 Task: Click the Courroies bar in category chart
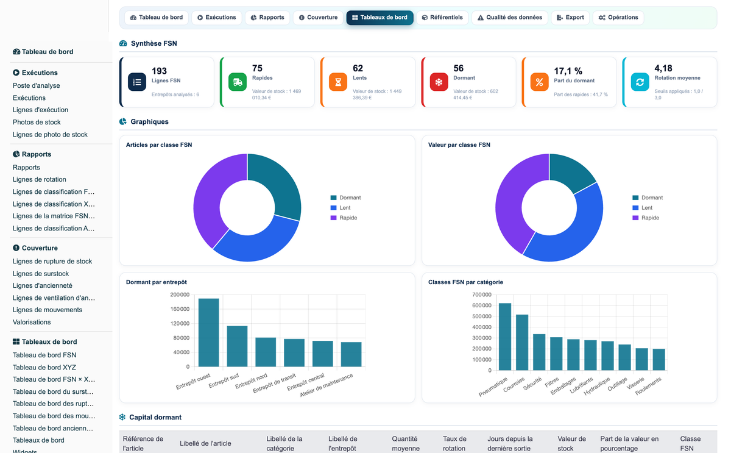pyautogui.click(x=522, y=342)
